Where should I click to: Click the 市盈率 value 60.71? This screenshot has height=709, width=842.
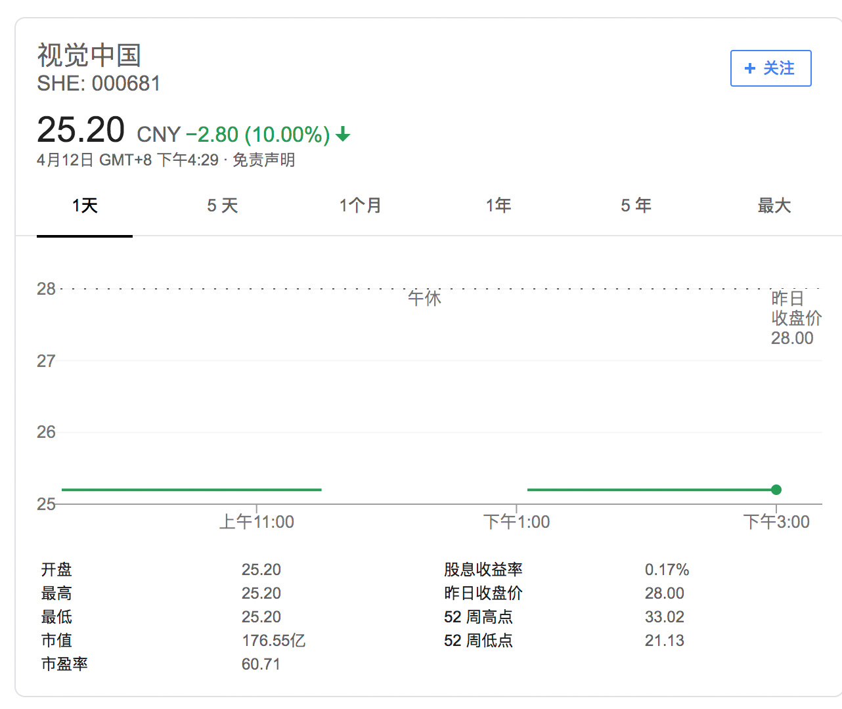(261, 664)
